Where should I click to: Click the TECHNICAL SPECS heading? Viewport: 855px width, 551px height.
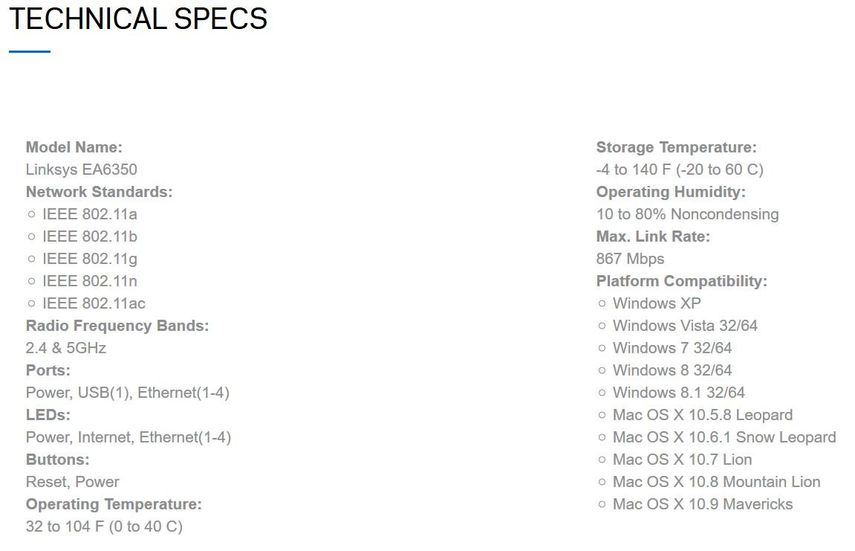pyautogui.click(x=138, y=19)
